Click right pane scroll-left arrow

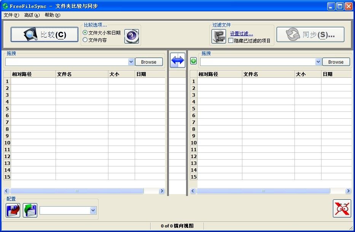(193, 191)
